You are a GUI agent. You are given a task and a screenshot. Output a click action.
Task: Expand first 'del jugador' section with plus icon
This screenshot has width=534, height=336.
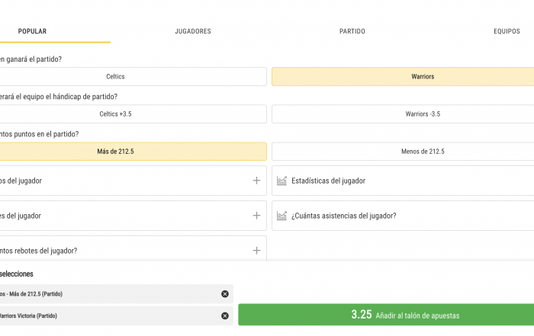[x=256, y=181]
